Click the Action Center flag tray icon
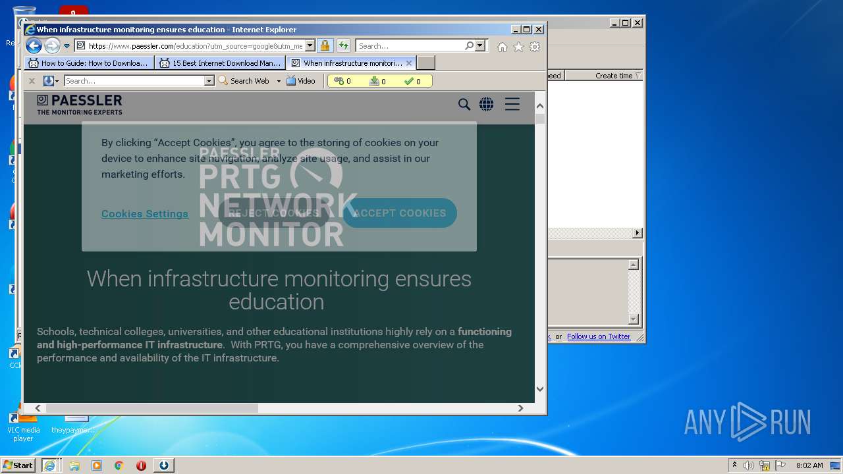 coord(780,465)
